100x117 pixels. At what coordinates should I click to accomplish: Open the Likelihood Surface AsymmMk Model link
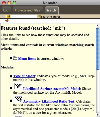click(52, 89)
